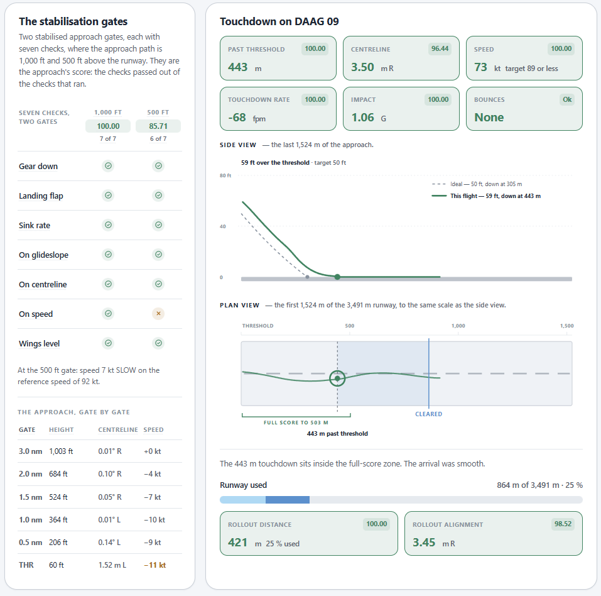Open the Past Threshold 443 m card
The height and width of the screenshot is (596, 601).
pos(278,58)
